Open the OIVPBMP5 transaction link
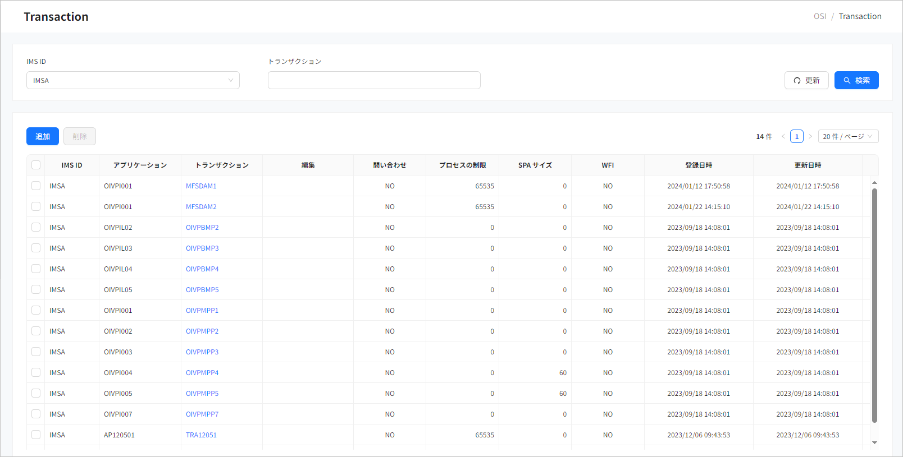The width and height of the screenshot is (903, 457). coord(202,290)
